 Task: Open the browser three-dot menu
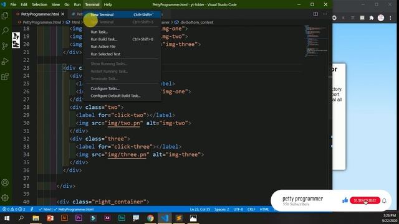[390, 18]
